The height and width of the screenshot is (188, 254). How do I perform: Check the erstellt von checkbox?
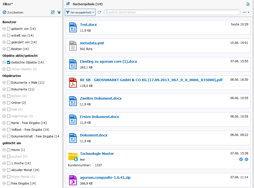(x=8, y=36)
